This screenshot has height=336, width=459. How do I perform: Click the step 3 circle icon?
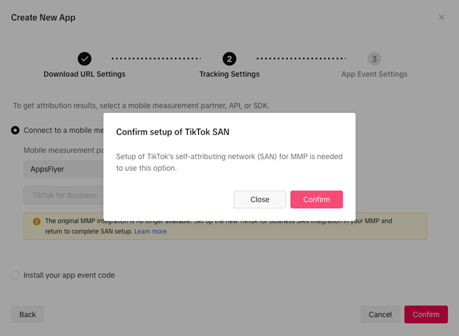[374, 59]
